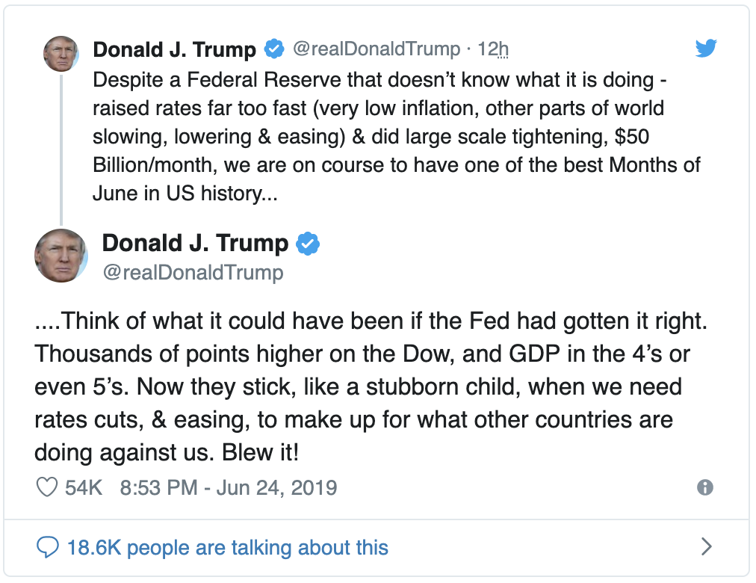The height and width of the screenshot is (583, 756).
Task: Open the @realDonaldTrump handle in the top tweet
Action: pyautogui.click(x=376, y=49)
